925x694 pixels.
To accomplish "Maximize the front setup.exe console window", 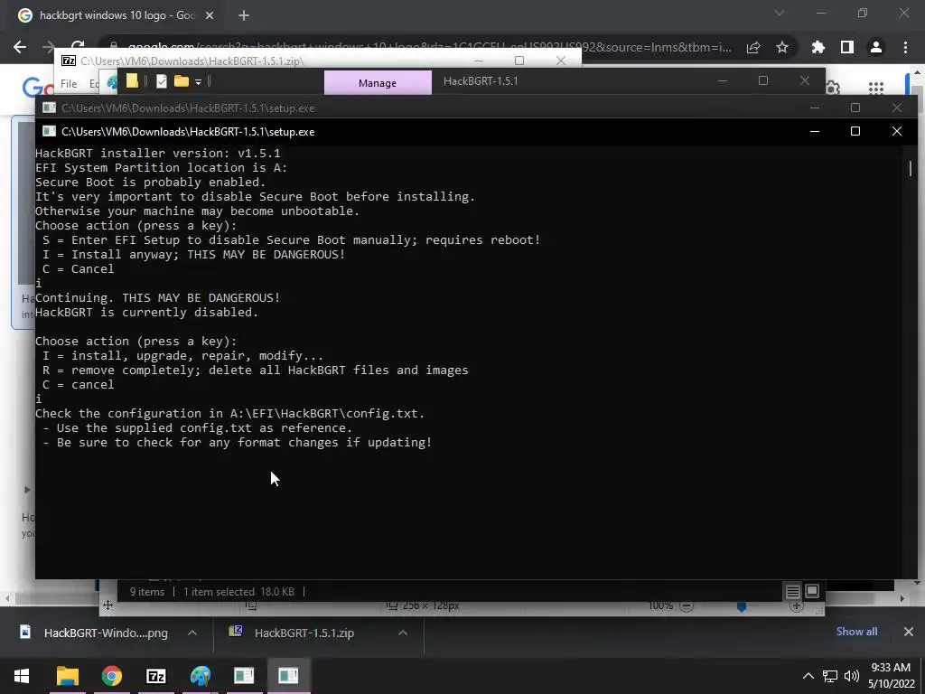I will (855, 131).
